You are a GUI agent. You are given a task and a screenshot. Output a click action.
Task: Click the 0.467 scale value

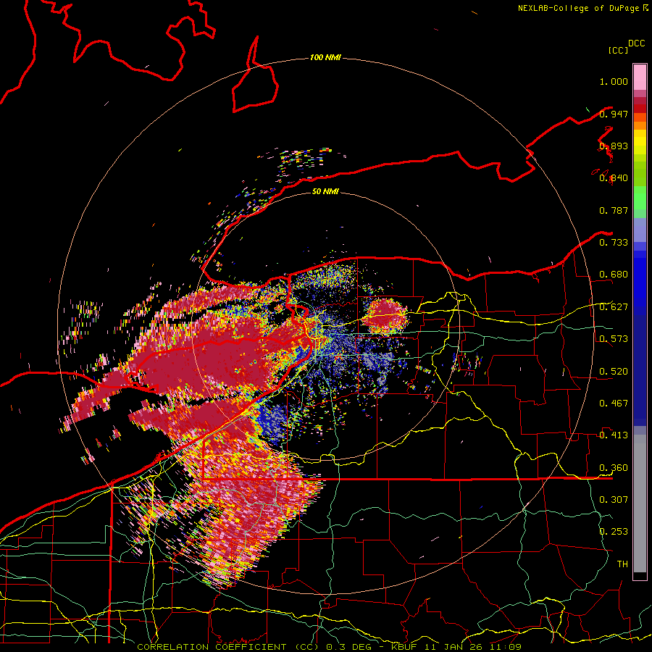[614, 404]
